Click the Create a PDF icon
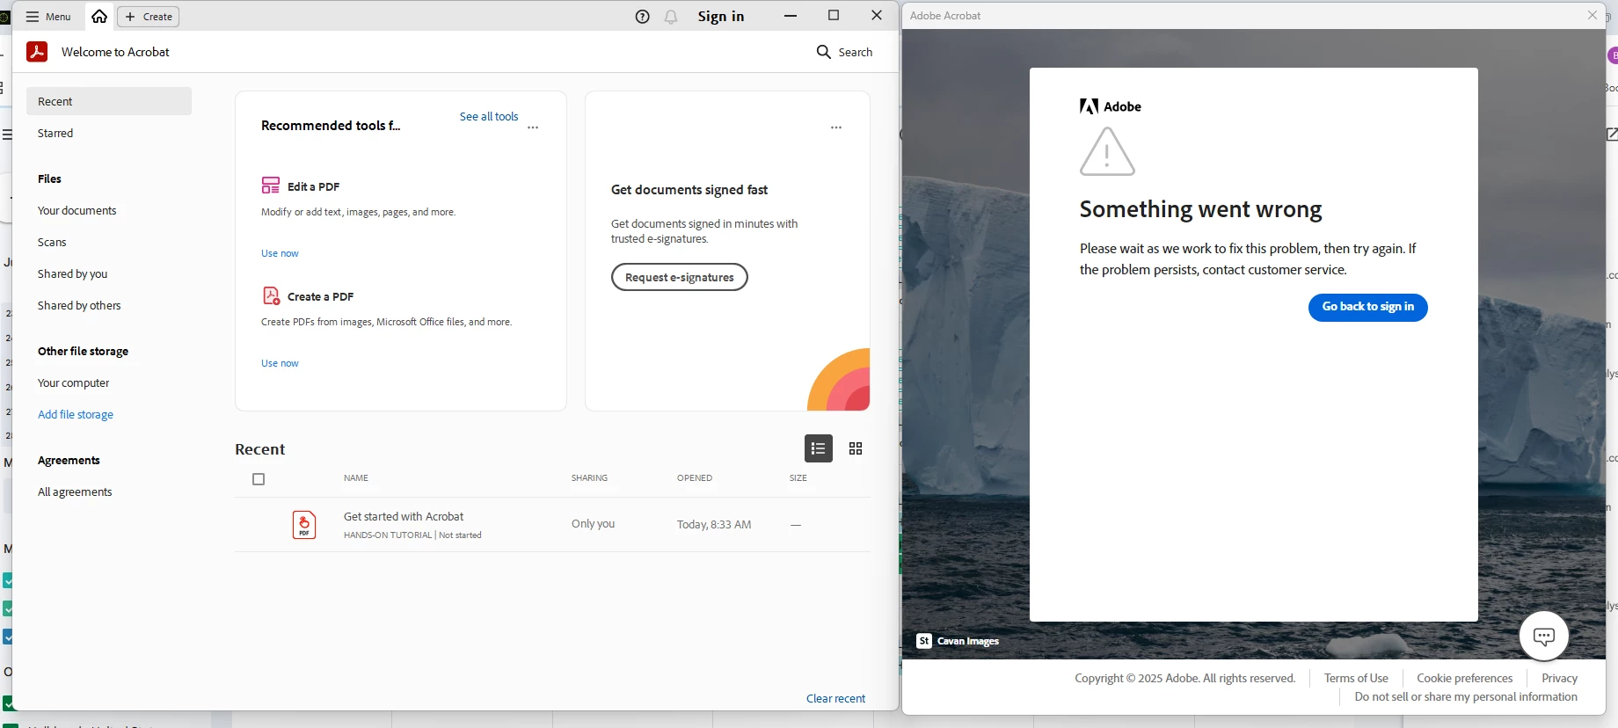This screenshot has height=728, width=1618. [271, 295]
